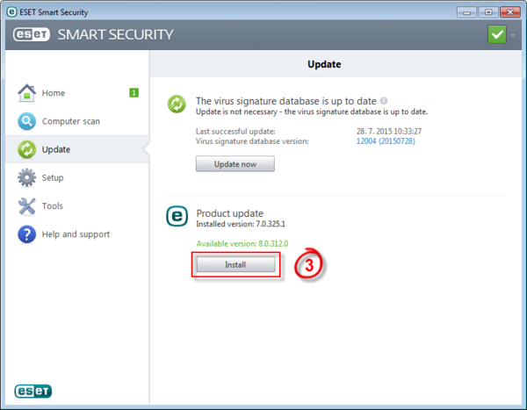
Task: Open the Setup section
Action: point(77,177)
